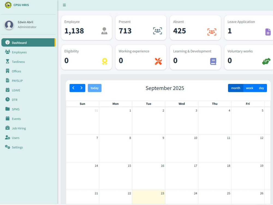Click the Administrator role text
Viewport: 273px width, 205px height.
coord(27,27)
